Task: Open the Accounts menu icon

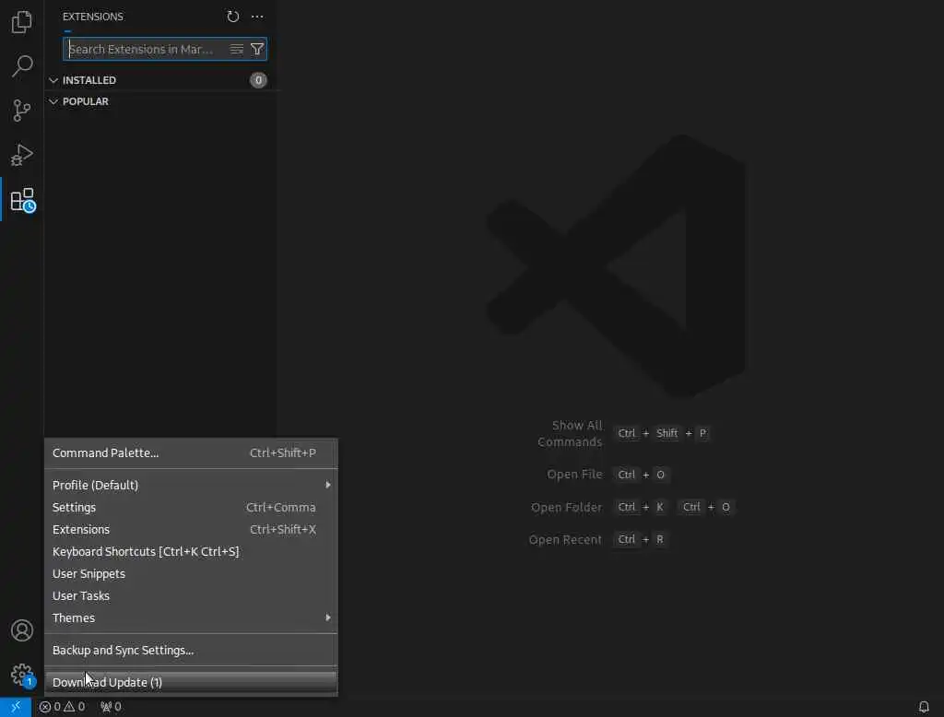Action: [x=22, y=630]
